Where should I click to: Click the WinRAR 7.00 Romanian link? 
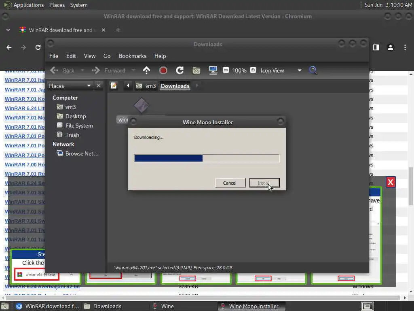25,164
